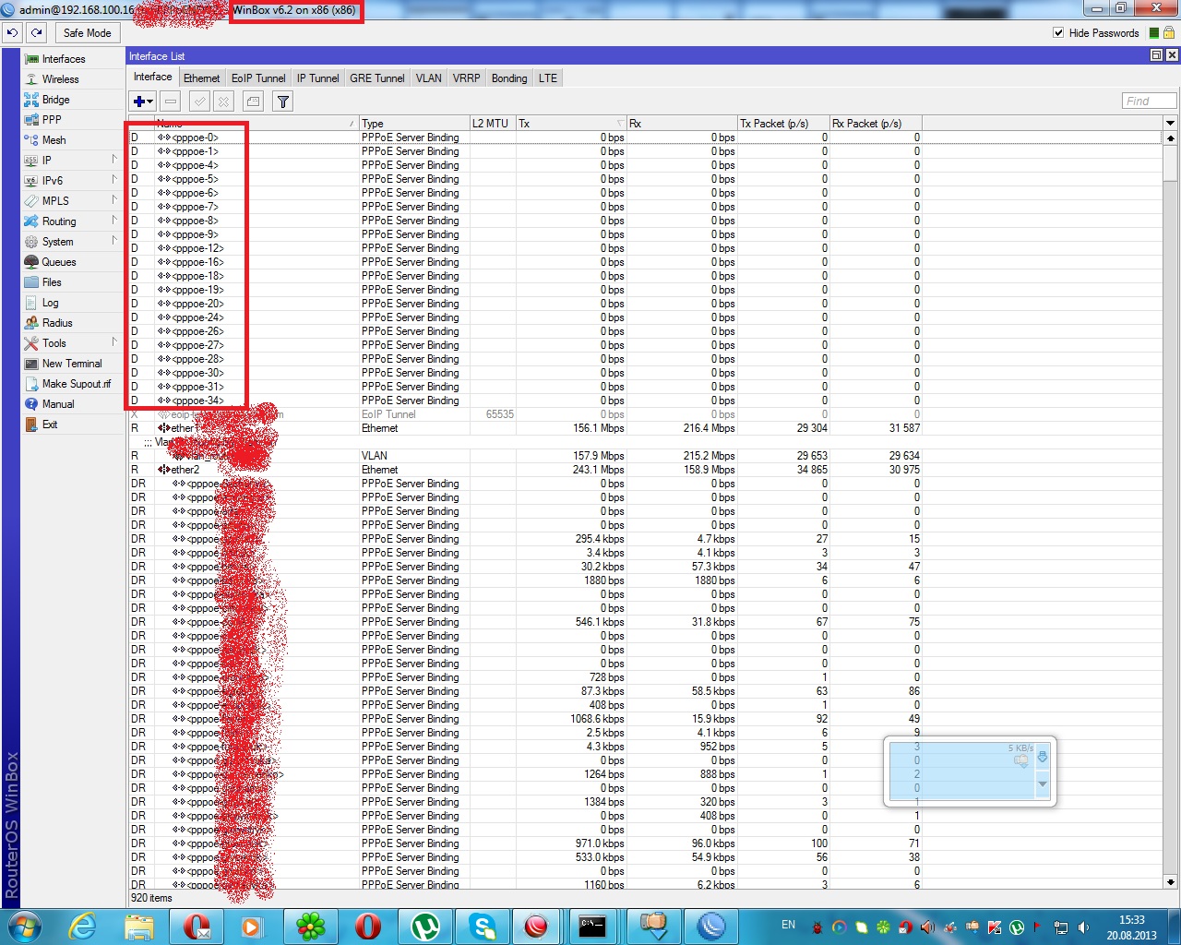Click the Make Supout.rif icon
The image size is (1181, 945).
pyautogui.click(x=31, y=384)
